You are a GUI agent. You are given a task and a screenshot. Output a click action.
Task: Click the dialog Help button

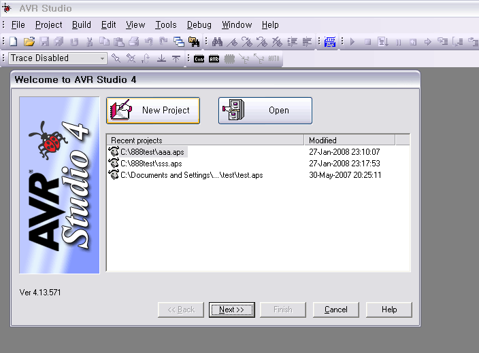[x=389, y=310]
